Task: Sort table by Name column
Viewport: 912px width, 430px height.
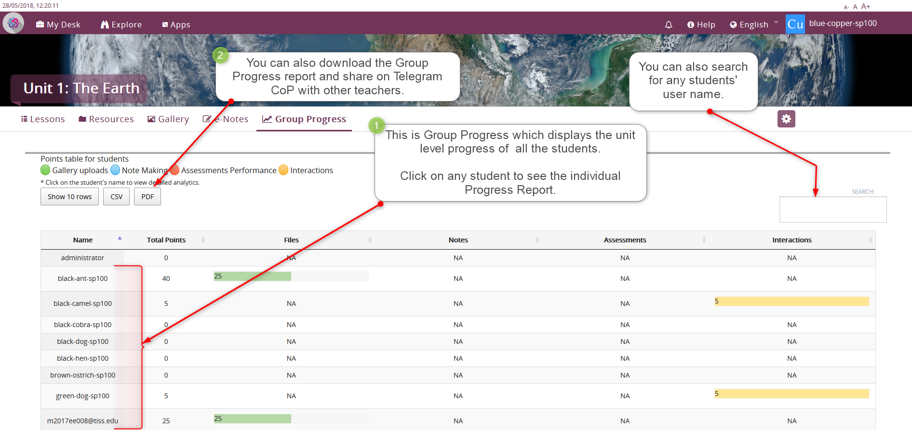Action: (83, 240)
